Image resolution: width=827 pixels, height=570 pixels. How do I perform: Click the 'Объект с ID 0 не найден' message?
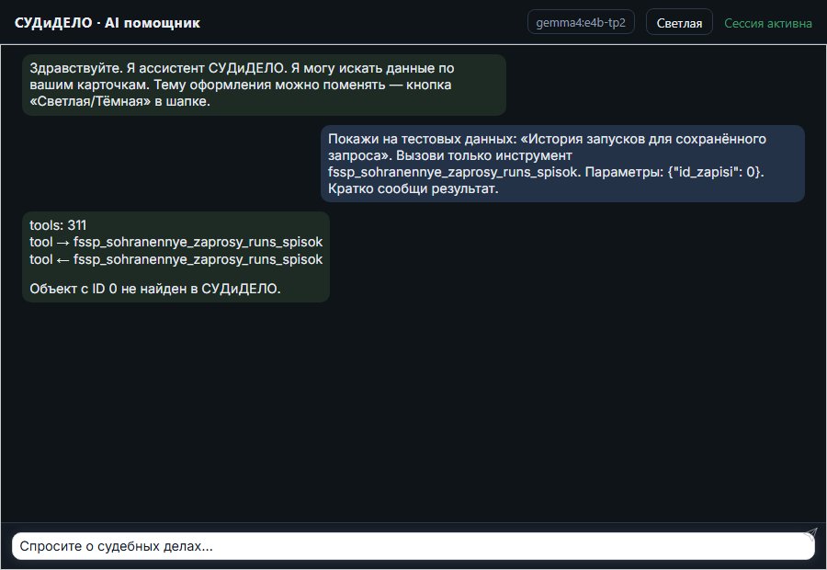[155, 289]
